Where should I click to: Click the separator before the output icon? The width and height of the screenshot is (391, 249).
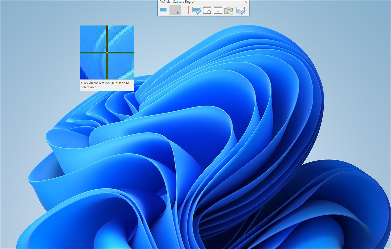point(235,10)
